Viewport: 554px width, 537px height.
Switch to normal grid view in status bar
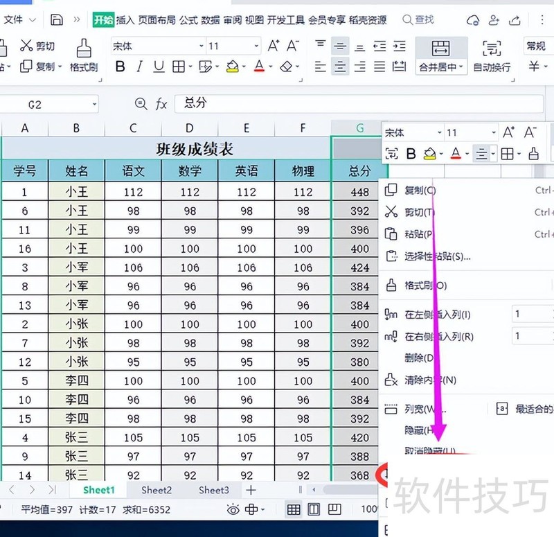pos(294,509)
